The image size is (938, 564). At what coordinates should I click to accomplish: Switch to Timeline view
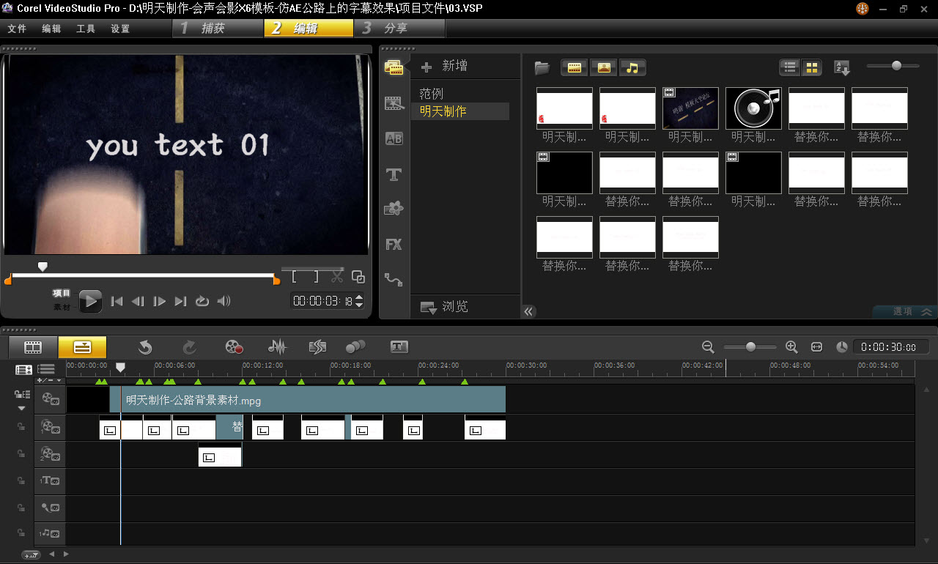coord(82,347)
